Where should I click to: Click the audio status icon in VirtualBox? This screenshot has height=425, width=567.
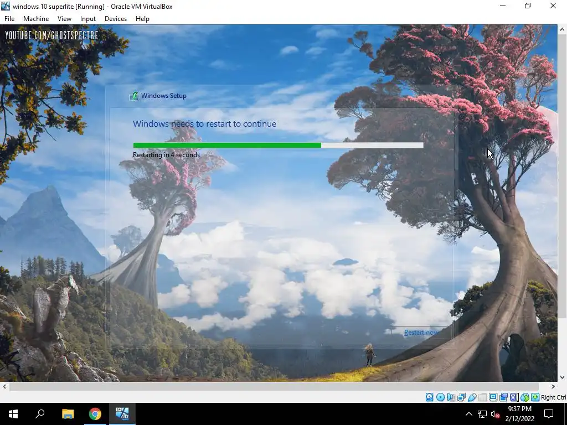click(451, 397)
